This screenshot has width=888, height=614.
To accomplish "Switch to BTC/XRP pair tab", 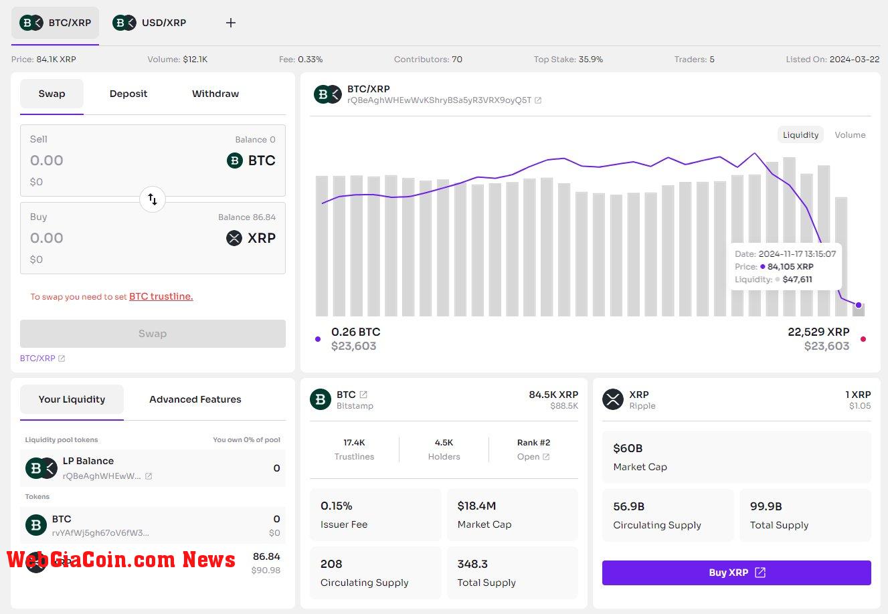I will pyautogui.click(x=56, y=23).
